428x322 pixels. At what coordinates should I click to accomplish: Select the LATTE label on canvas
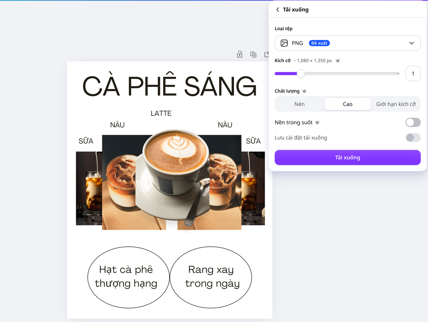[161, 113]
